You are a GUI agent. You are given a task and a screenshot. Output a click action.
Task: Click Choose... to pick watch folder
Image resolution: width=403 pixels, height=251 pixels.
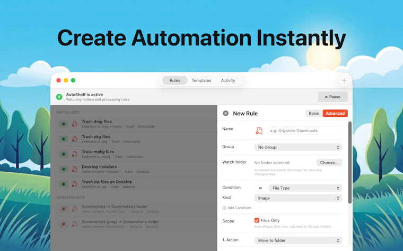coord(329,163)
